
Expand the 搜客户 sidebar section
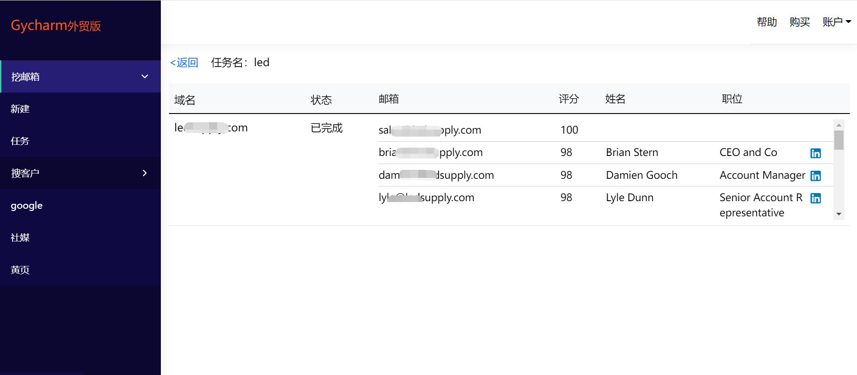click(80, 173)
